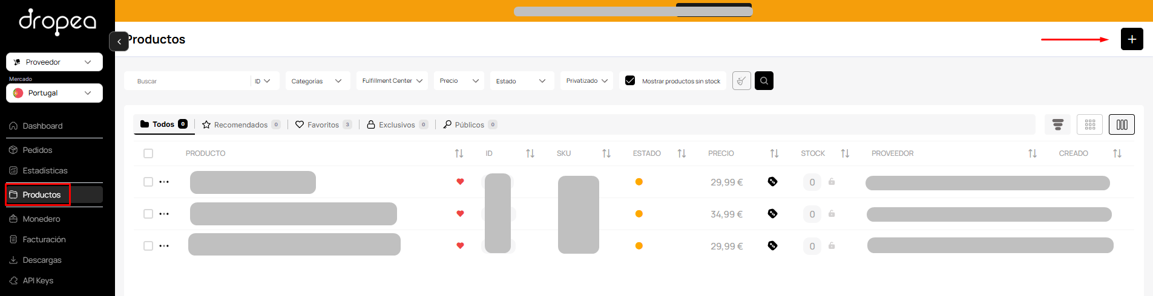Unfavorite heart on first product row
Viewport: 1153px width, 296px height.
(x=460, y=182)
